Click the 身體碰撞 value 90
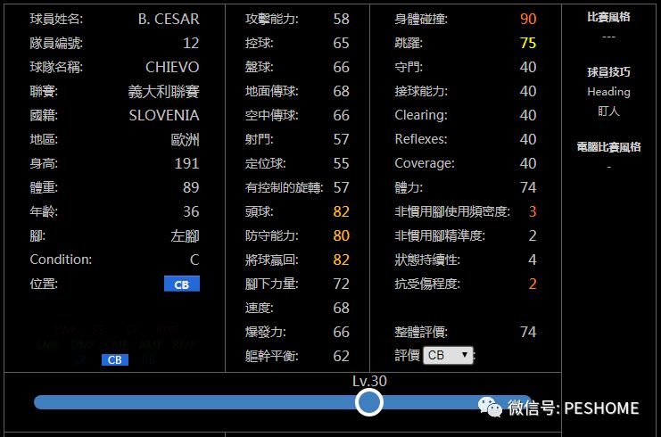 point(528,19)
